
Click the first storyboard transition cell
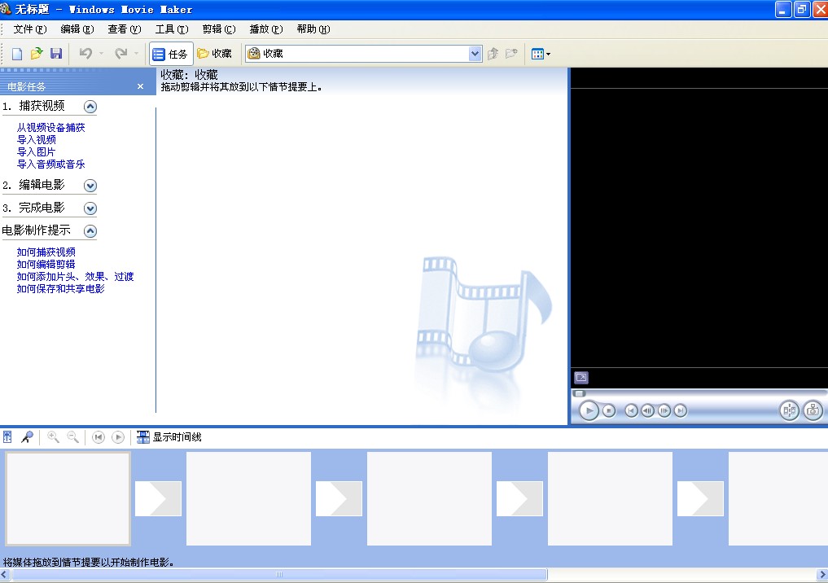pos(159,498)
